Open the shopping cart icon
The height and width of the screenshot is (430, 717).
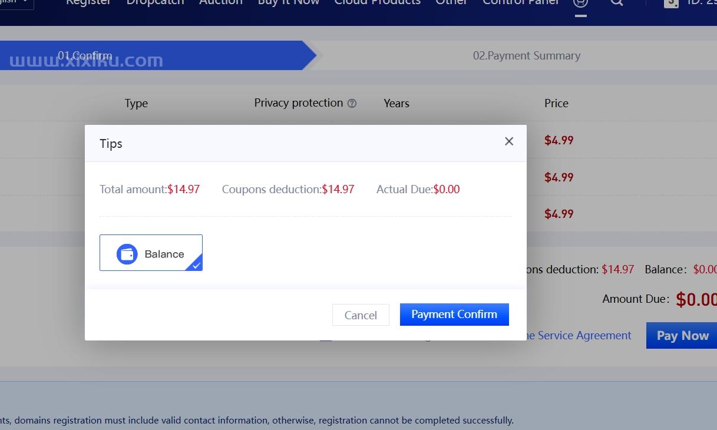tap(580, 2)
